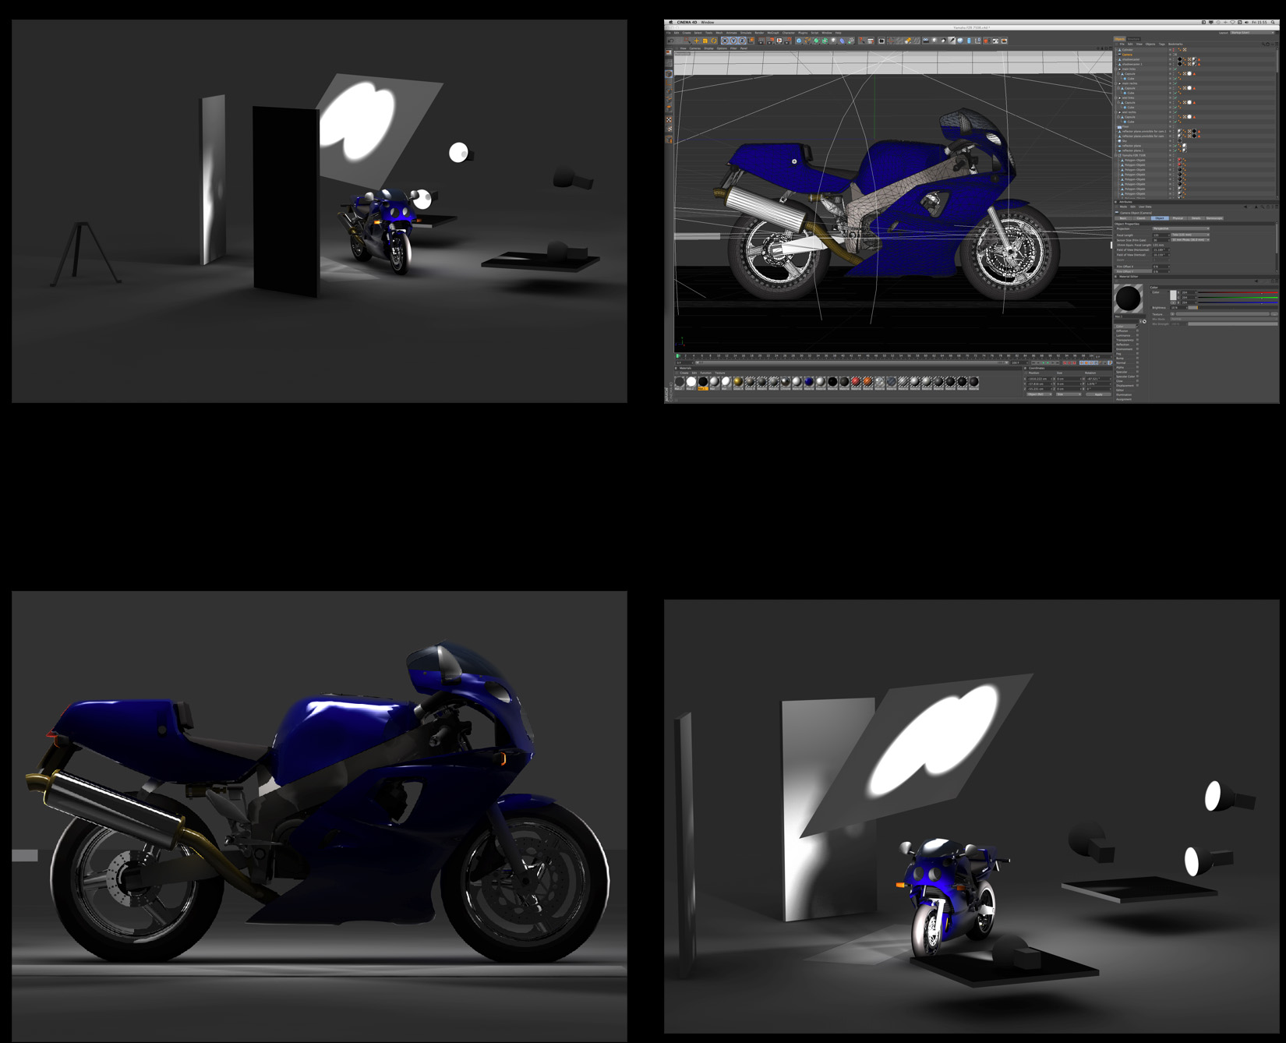Screen dimensions: 1286x1043
Task: Collapse the Yamaha FZR 750R hierarchy
Action: (1115, 155)
